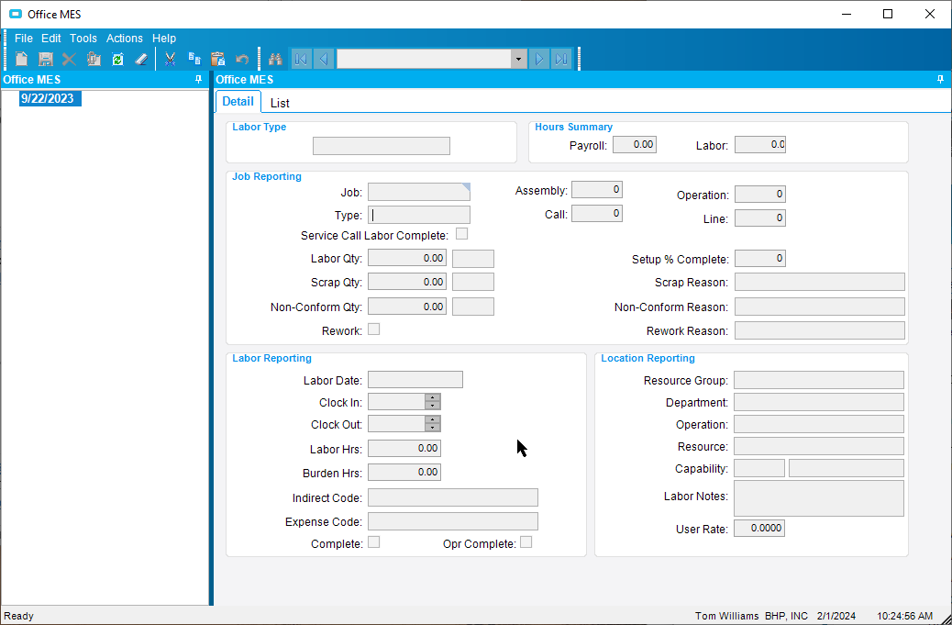
Task: Open the Tools menu
Action: coord(83,39)
